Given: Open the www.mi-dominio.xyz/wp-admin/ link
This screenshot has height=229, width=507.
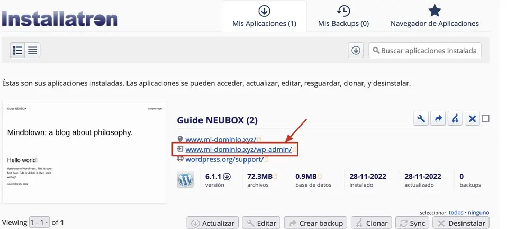Looking at the screenshot, I should click(238, 149).
